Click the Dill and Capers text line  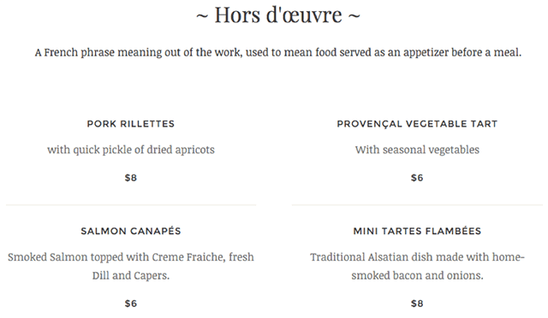[131, 276]
